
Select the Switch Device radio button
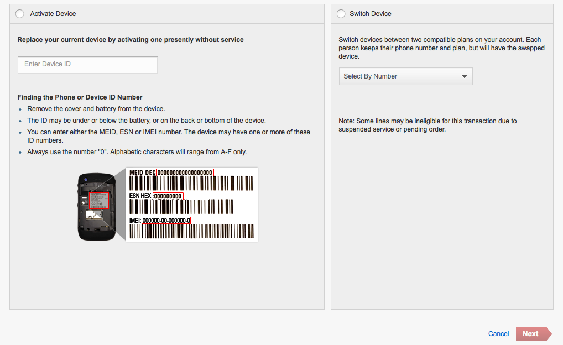click(341, 14)
